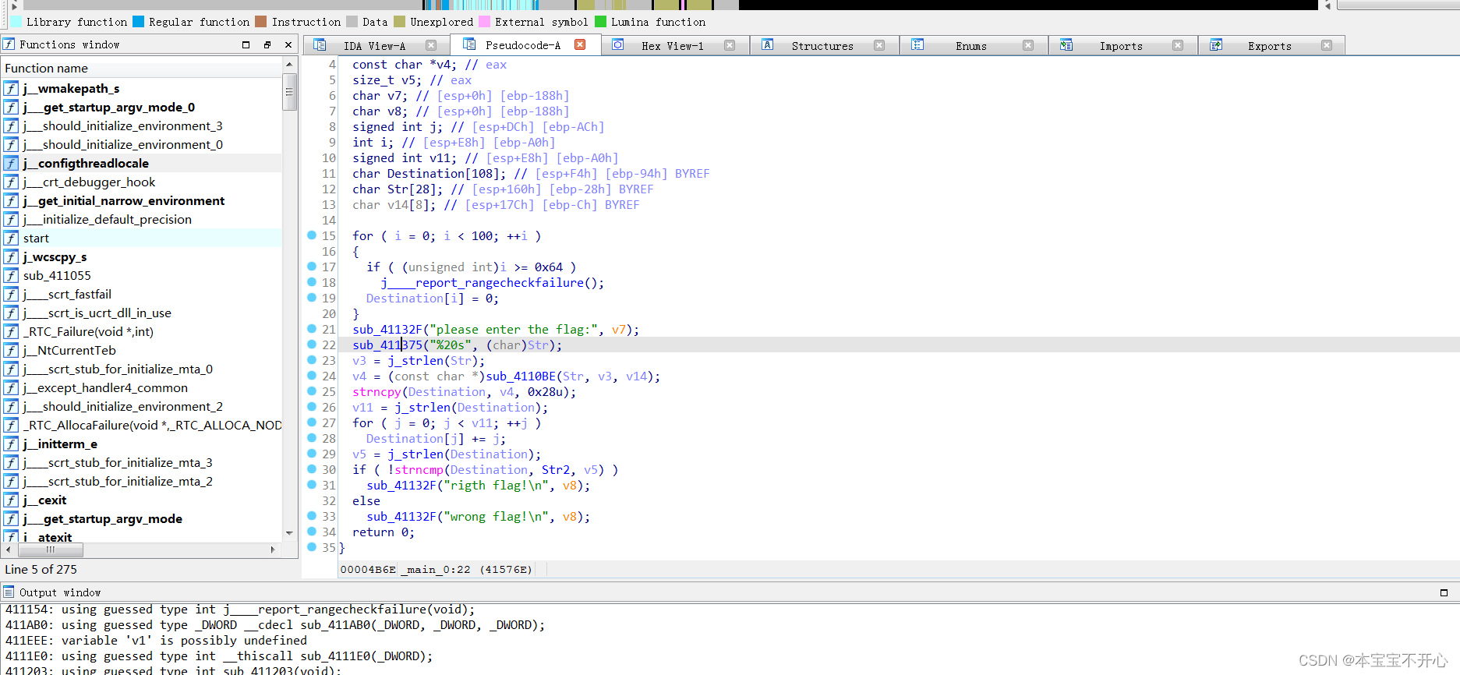Toggle breakpoint dot on line 28
This screenshot has width=1460, height=675.
[x=312, y=437]
